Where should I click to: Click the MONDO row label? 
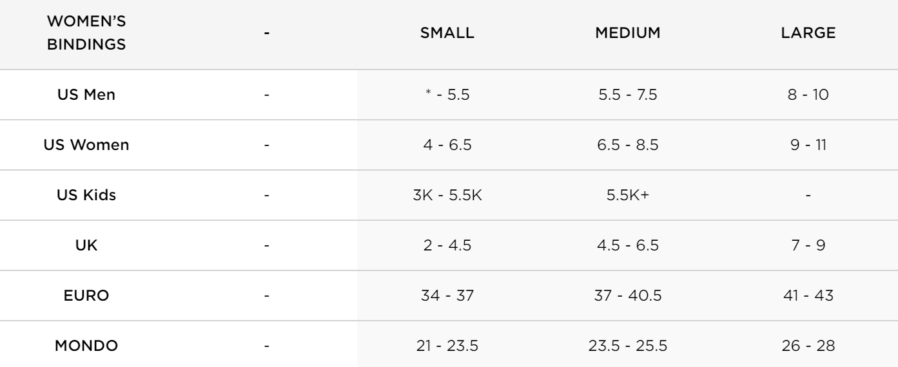(x=86, y=346)
